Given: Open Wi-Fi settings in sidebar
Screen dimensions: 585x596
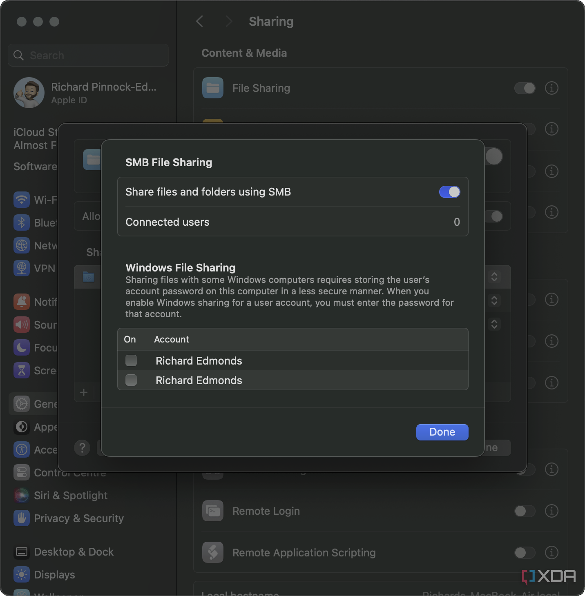Looking at the screenshot, I should pos(34,200).
